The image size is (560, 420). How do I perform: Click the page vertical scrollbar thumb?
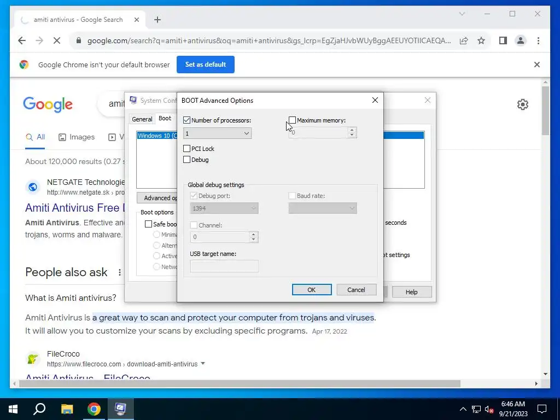click(x=545, y=110)
